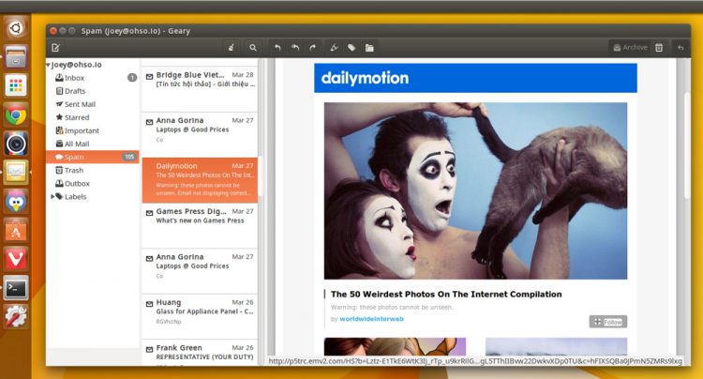Viewport: 703px width, 379px height.
Task: Click the undo arrow at toolbar end
Action: (x=681, y=48)
